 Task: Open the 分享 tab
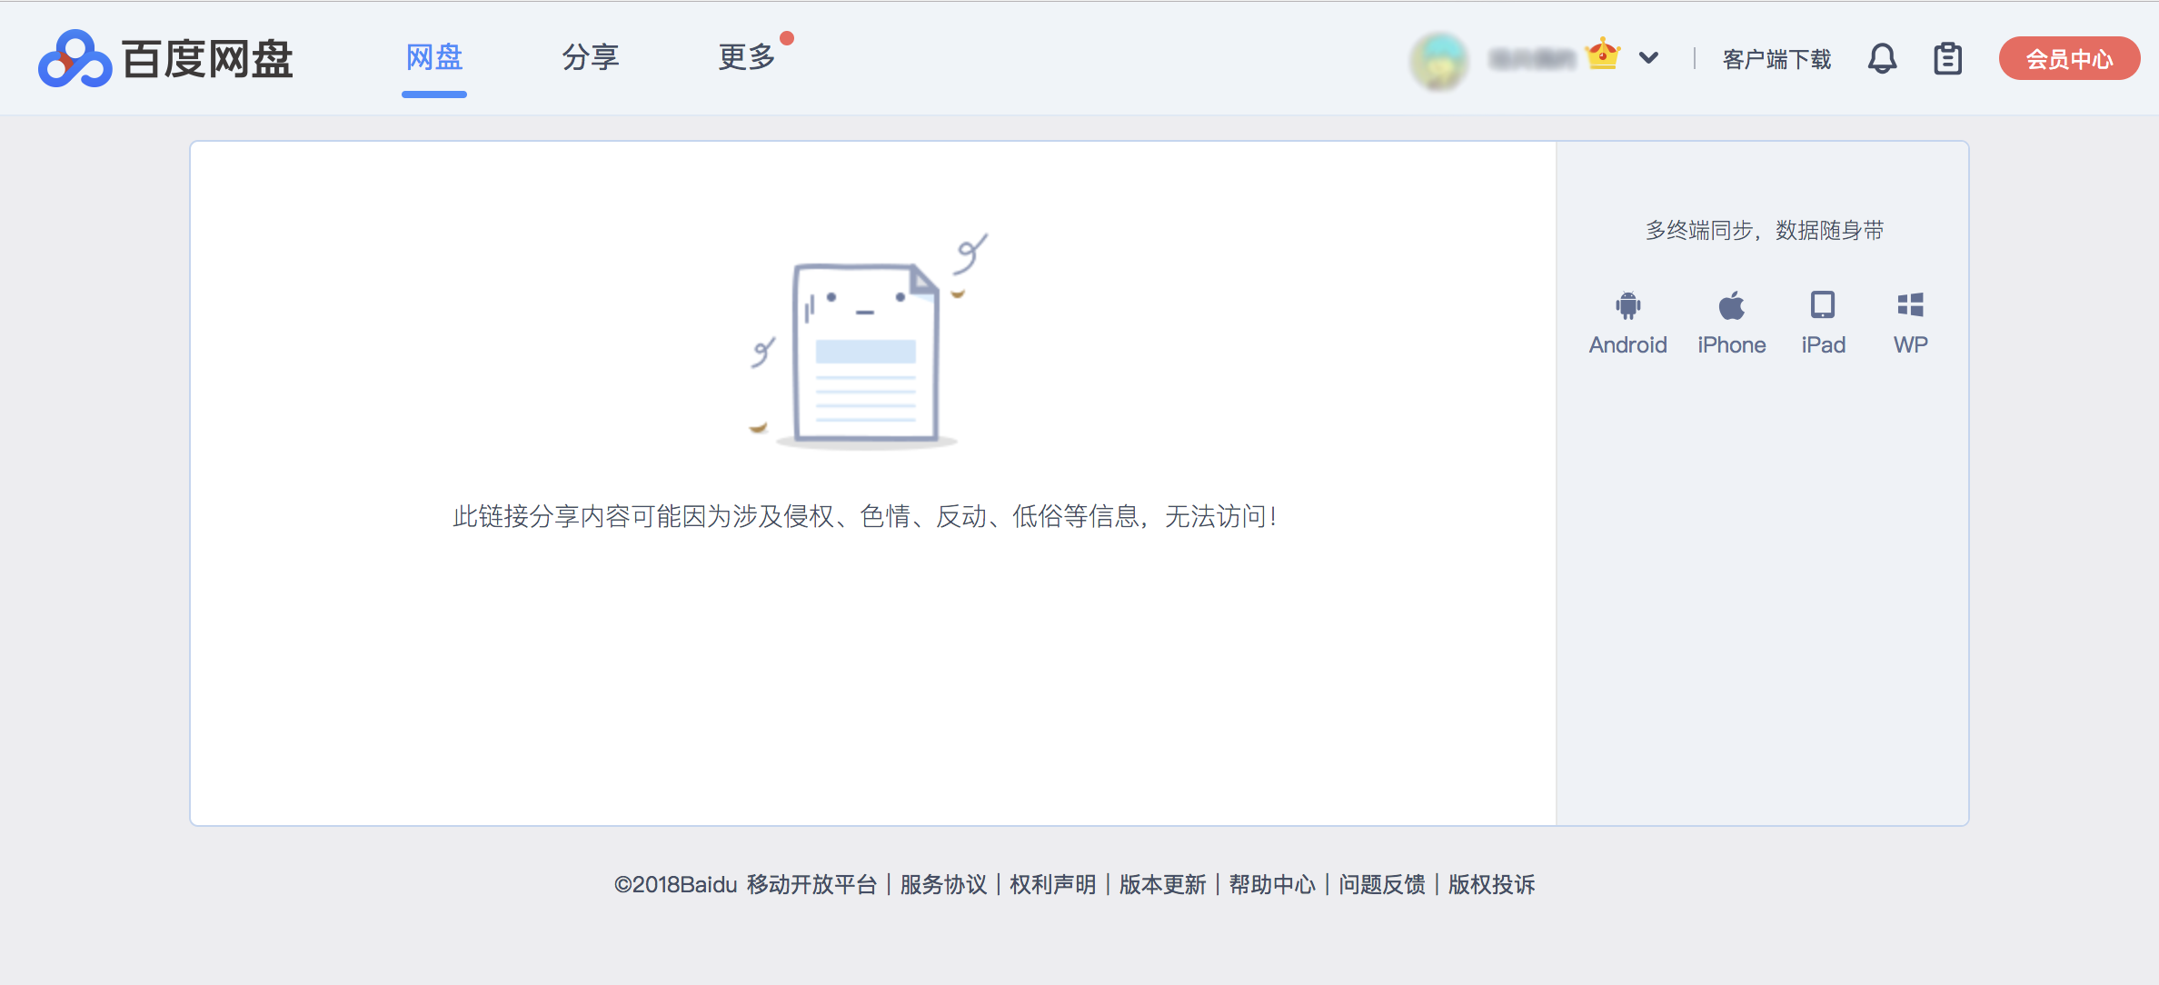tap(591, 58)
